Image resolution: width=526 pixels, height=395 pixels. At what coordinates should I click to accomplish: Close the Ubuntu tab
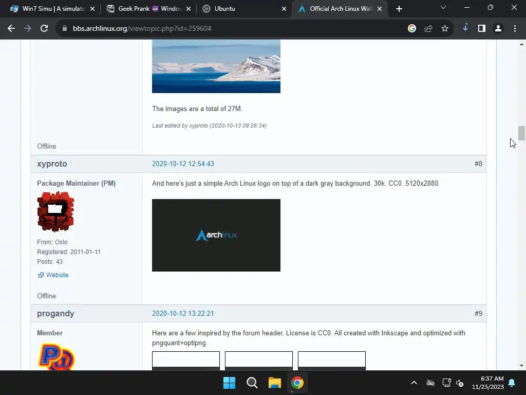coord(284,9)
